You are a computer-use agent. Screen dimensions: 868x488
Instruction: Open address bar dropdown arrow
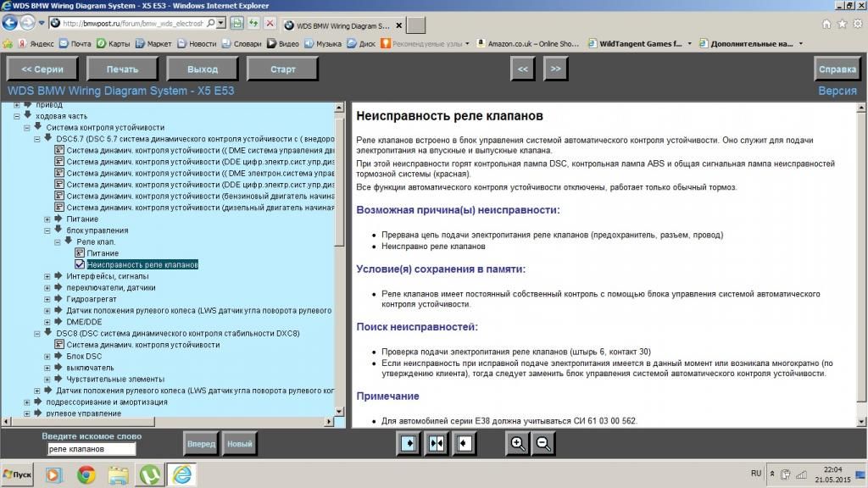(x=221, y=23)
